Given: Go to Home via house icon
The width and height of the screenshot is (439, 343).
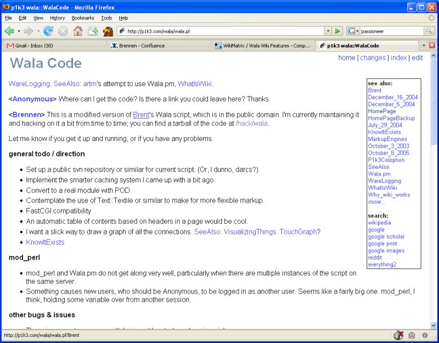Looking at the screenshot, I should (x=78, y=31).
